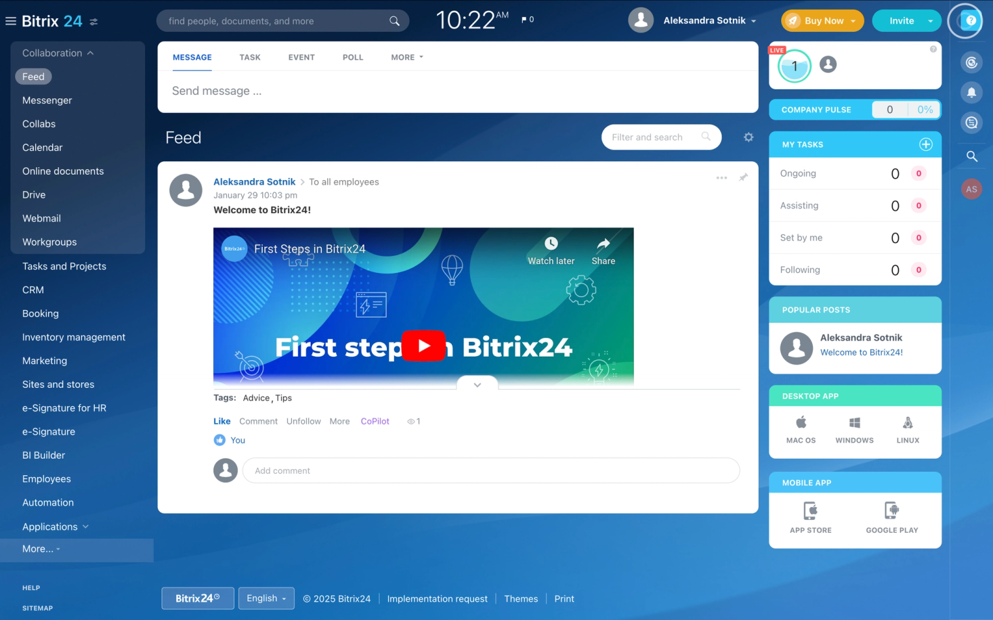Screen dimensions: 993x620
Task: Switch to the POLL tab
Action: pos(353,58)
